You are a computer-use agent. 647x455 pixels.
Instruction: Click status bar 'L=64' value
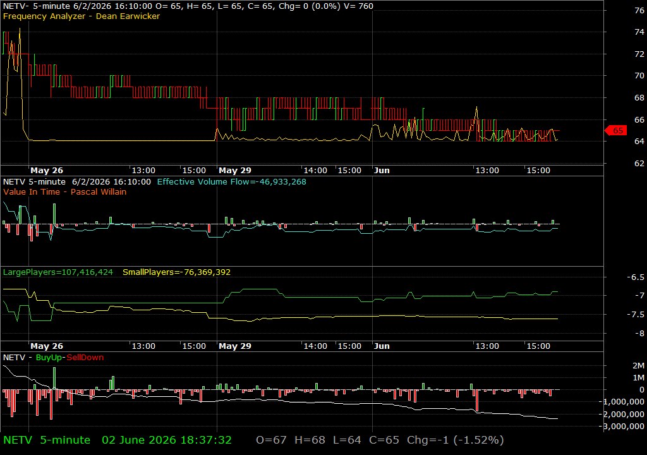click(x=347, y=440)
